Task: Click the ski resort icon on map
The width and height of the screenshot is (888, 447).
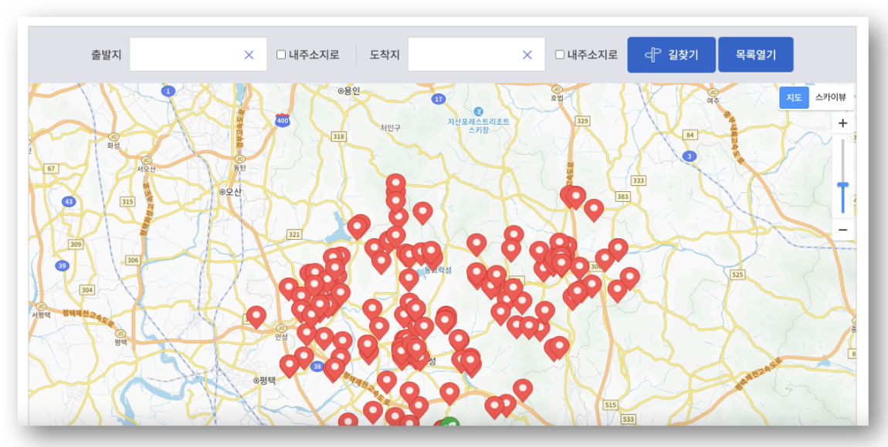Action: tap(479, 110)
